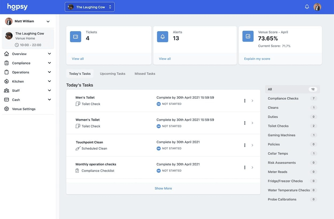Select the Toilet Checks filter
Viewport: 334px width, 219px height.
(278, 126)
